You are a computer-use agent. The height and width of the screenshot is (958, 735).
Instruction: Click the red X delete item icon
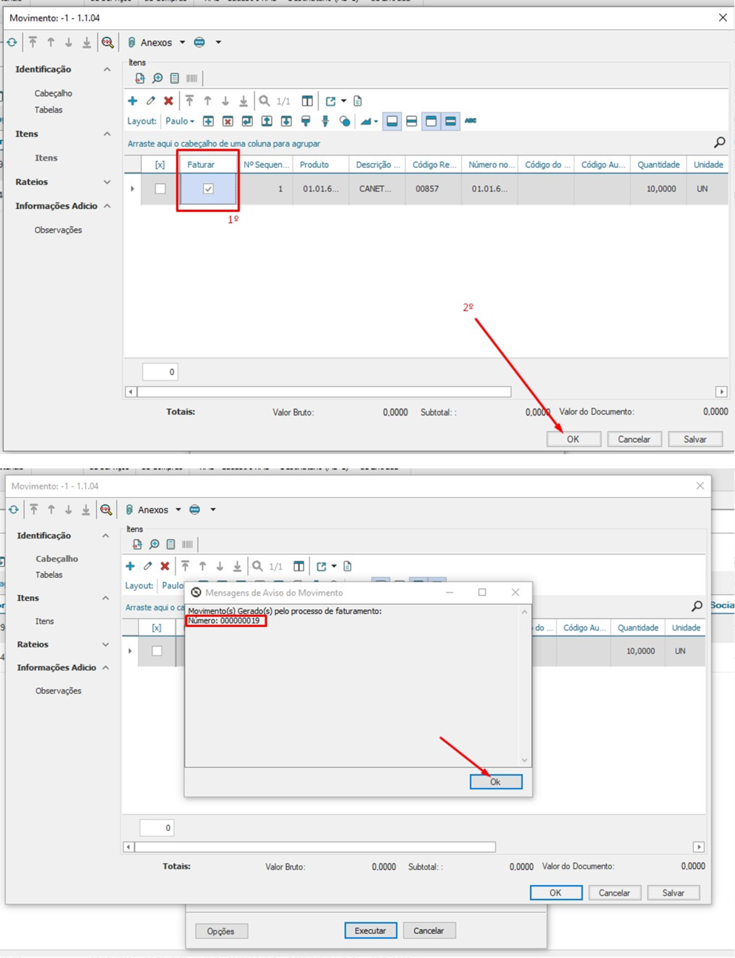(168, 101)
